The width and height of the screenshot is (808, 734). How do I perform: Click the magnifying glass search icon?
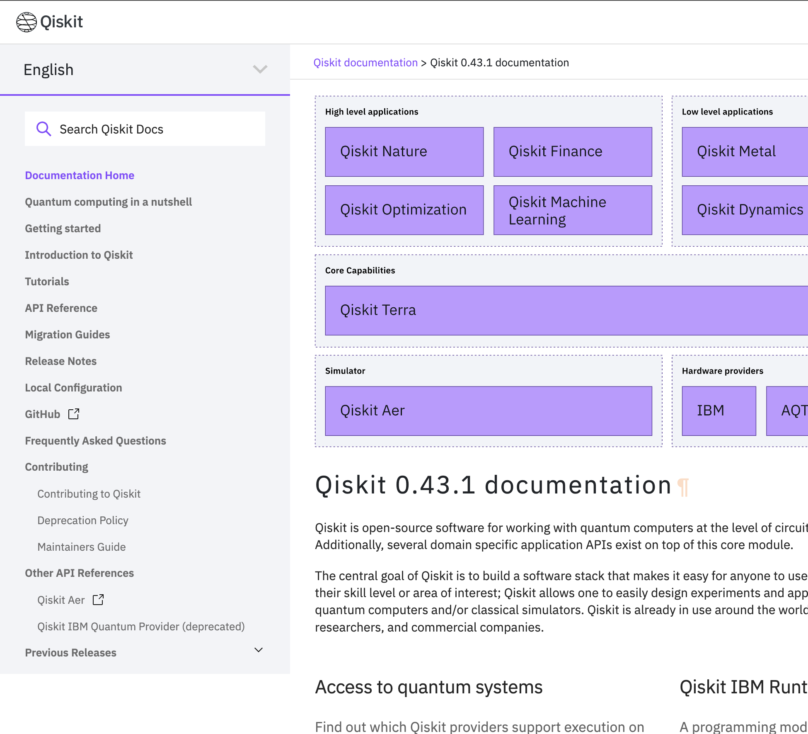tap(44, 129)
